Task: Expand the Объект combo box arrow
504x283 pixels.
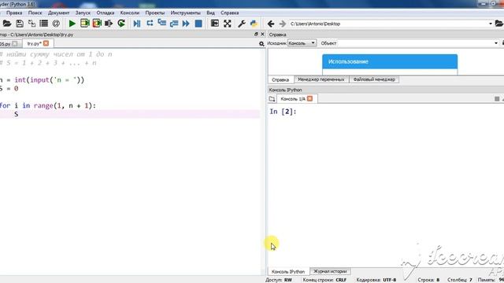Action: [x=496, y=43]
